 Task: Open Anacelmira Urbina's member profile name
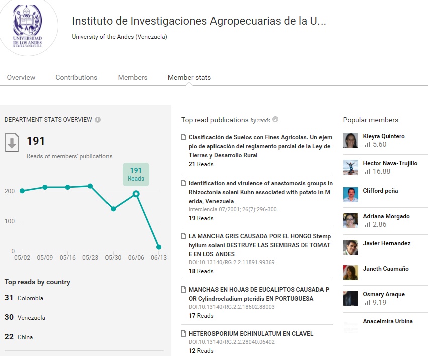click(388, 321)
